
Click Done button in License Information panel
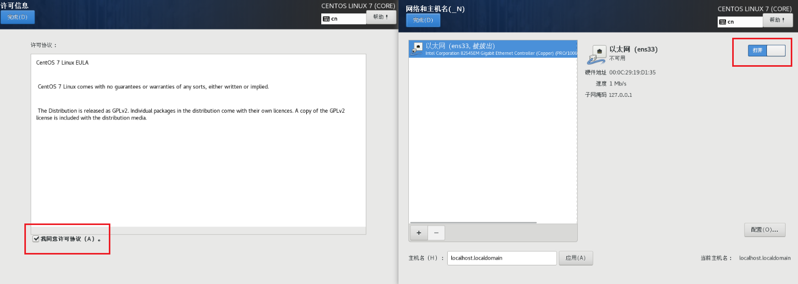point(18,17)
